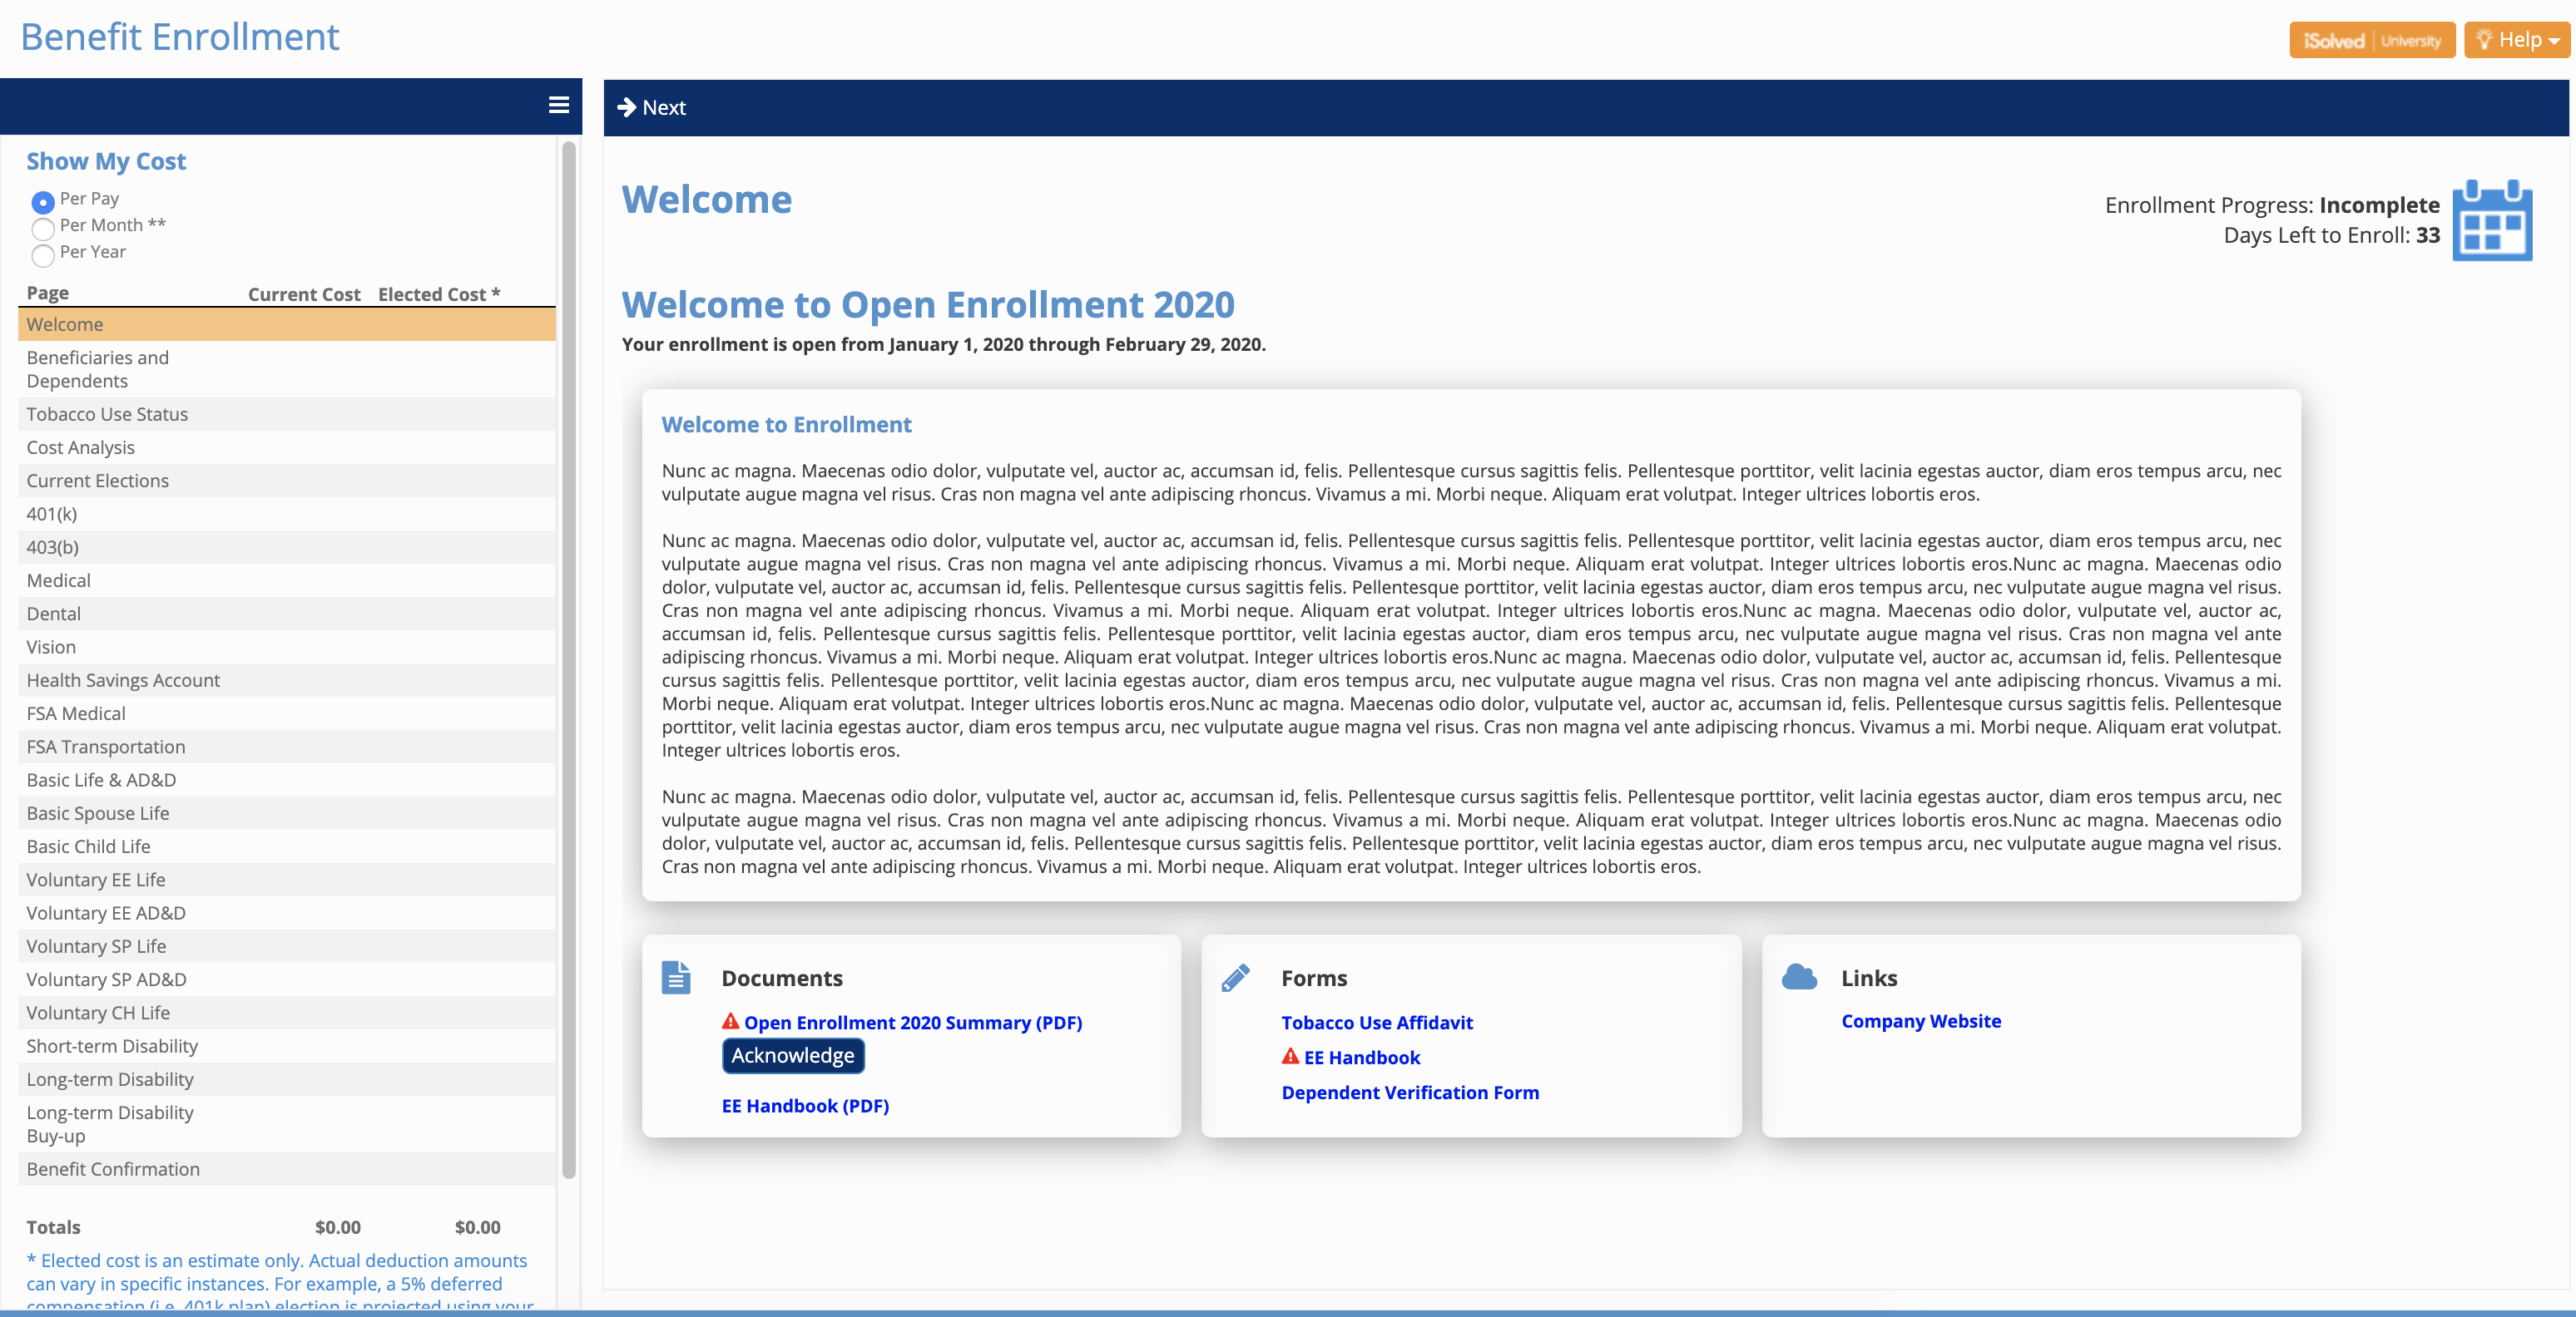Select the Per Pay cost option
This screenshot has height=1317, width=2576.
[x=43, y=201]
